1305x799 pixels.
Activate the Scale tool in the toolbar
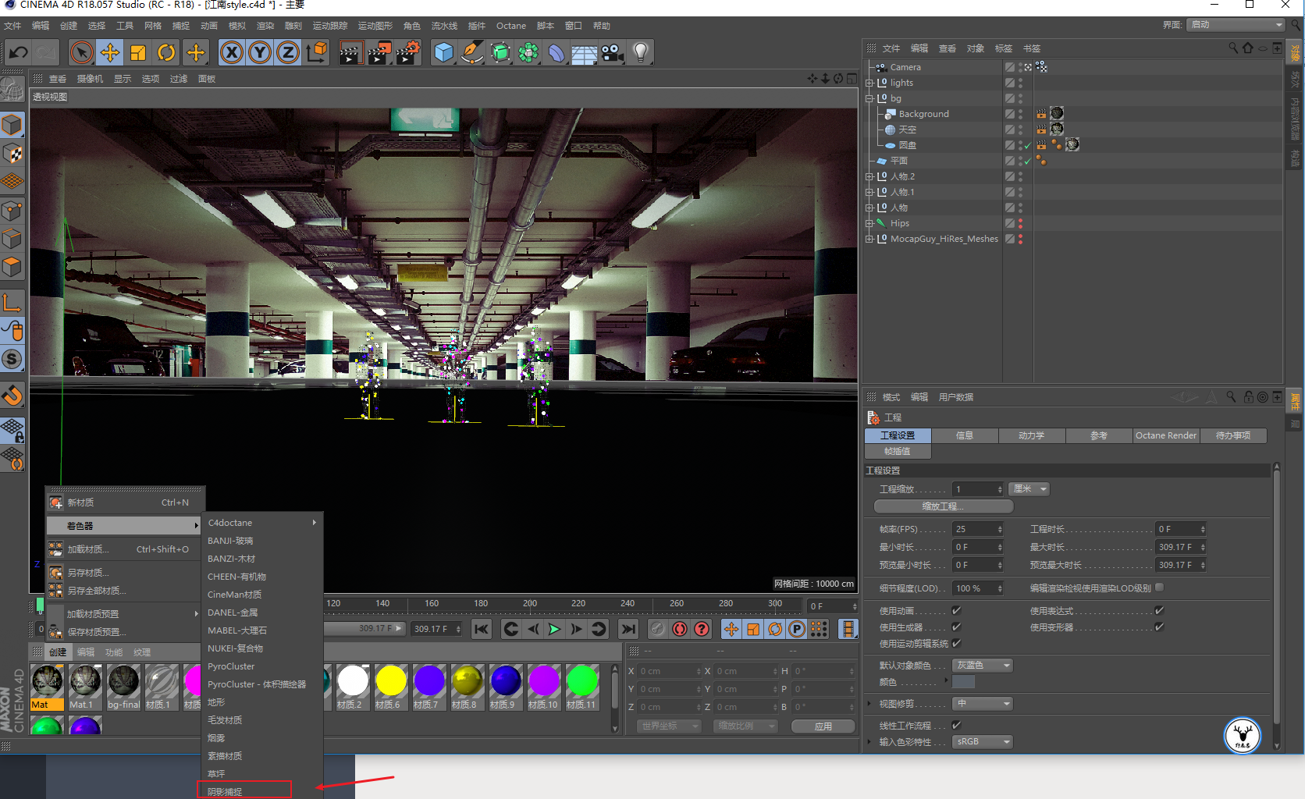(x=138, y=53)
